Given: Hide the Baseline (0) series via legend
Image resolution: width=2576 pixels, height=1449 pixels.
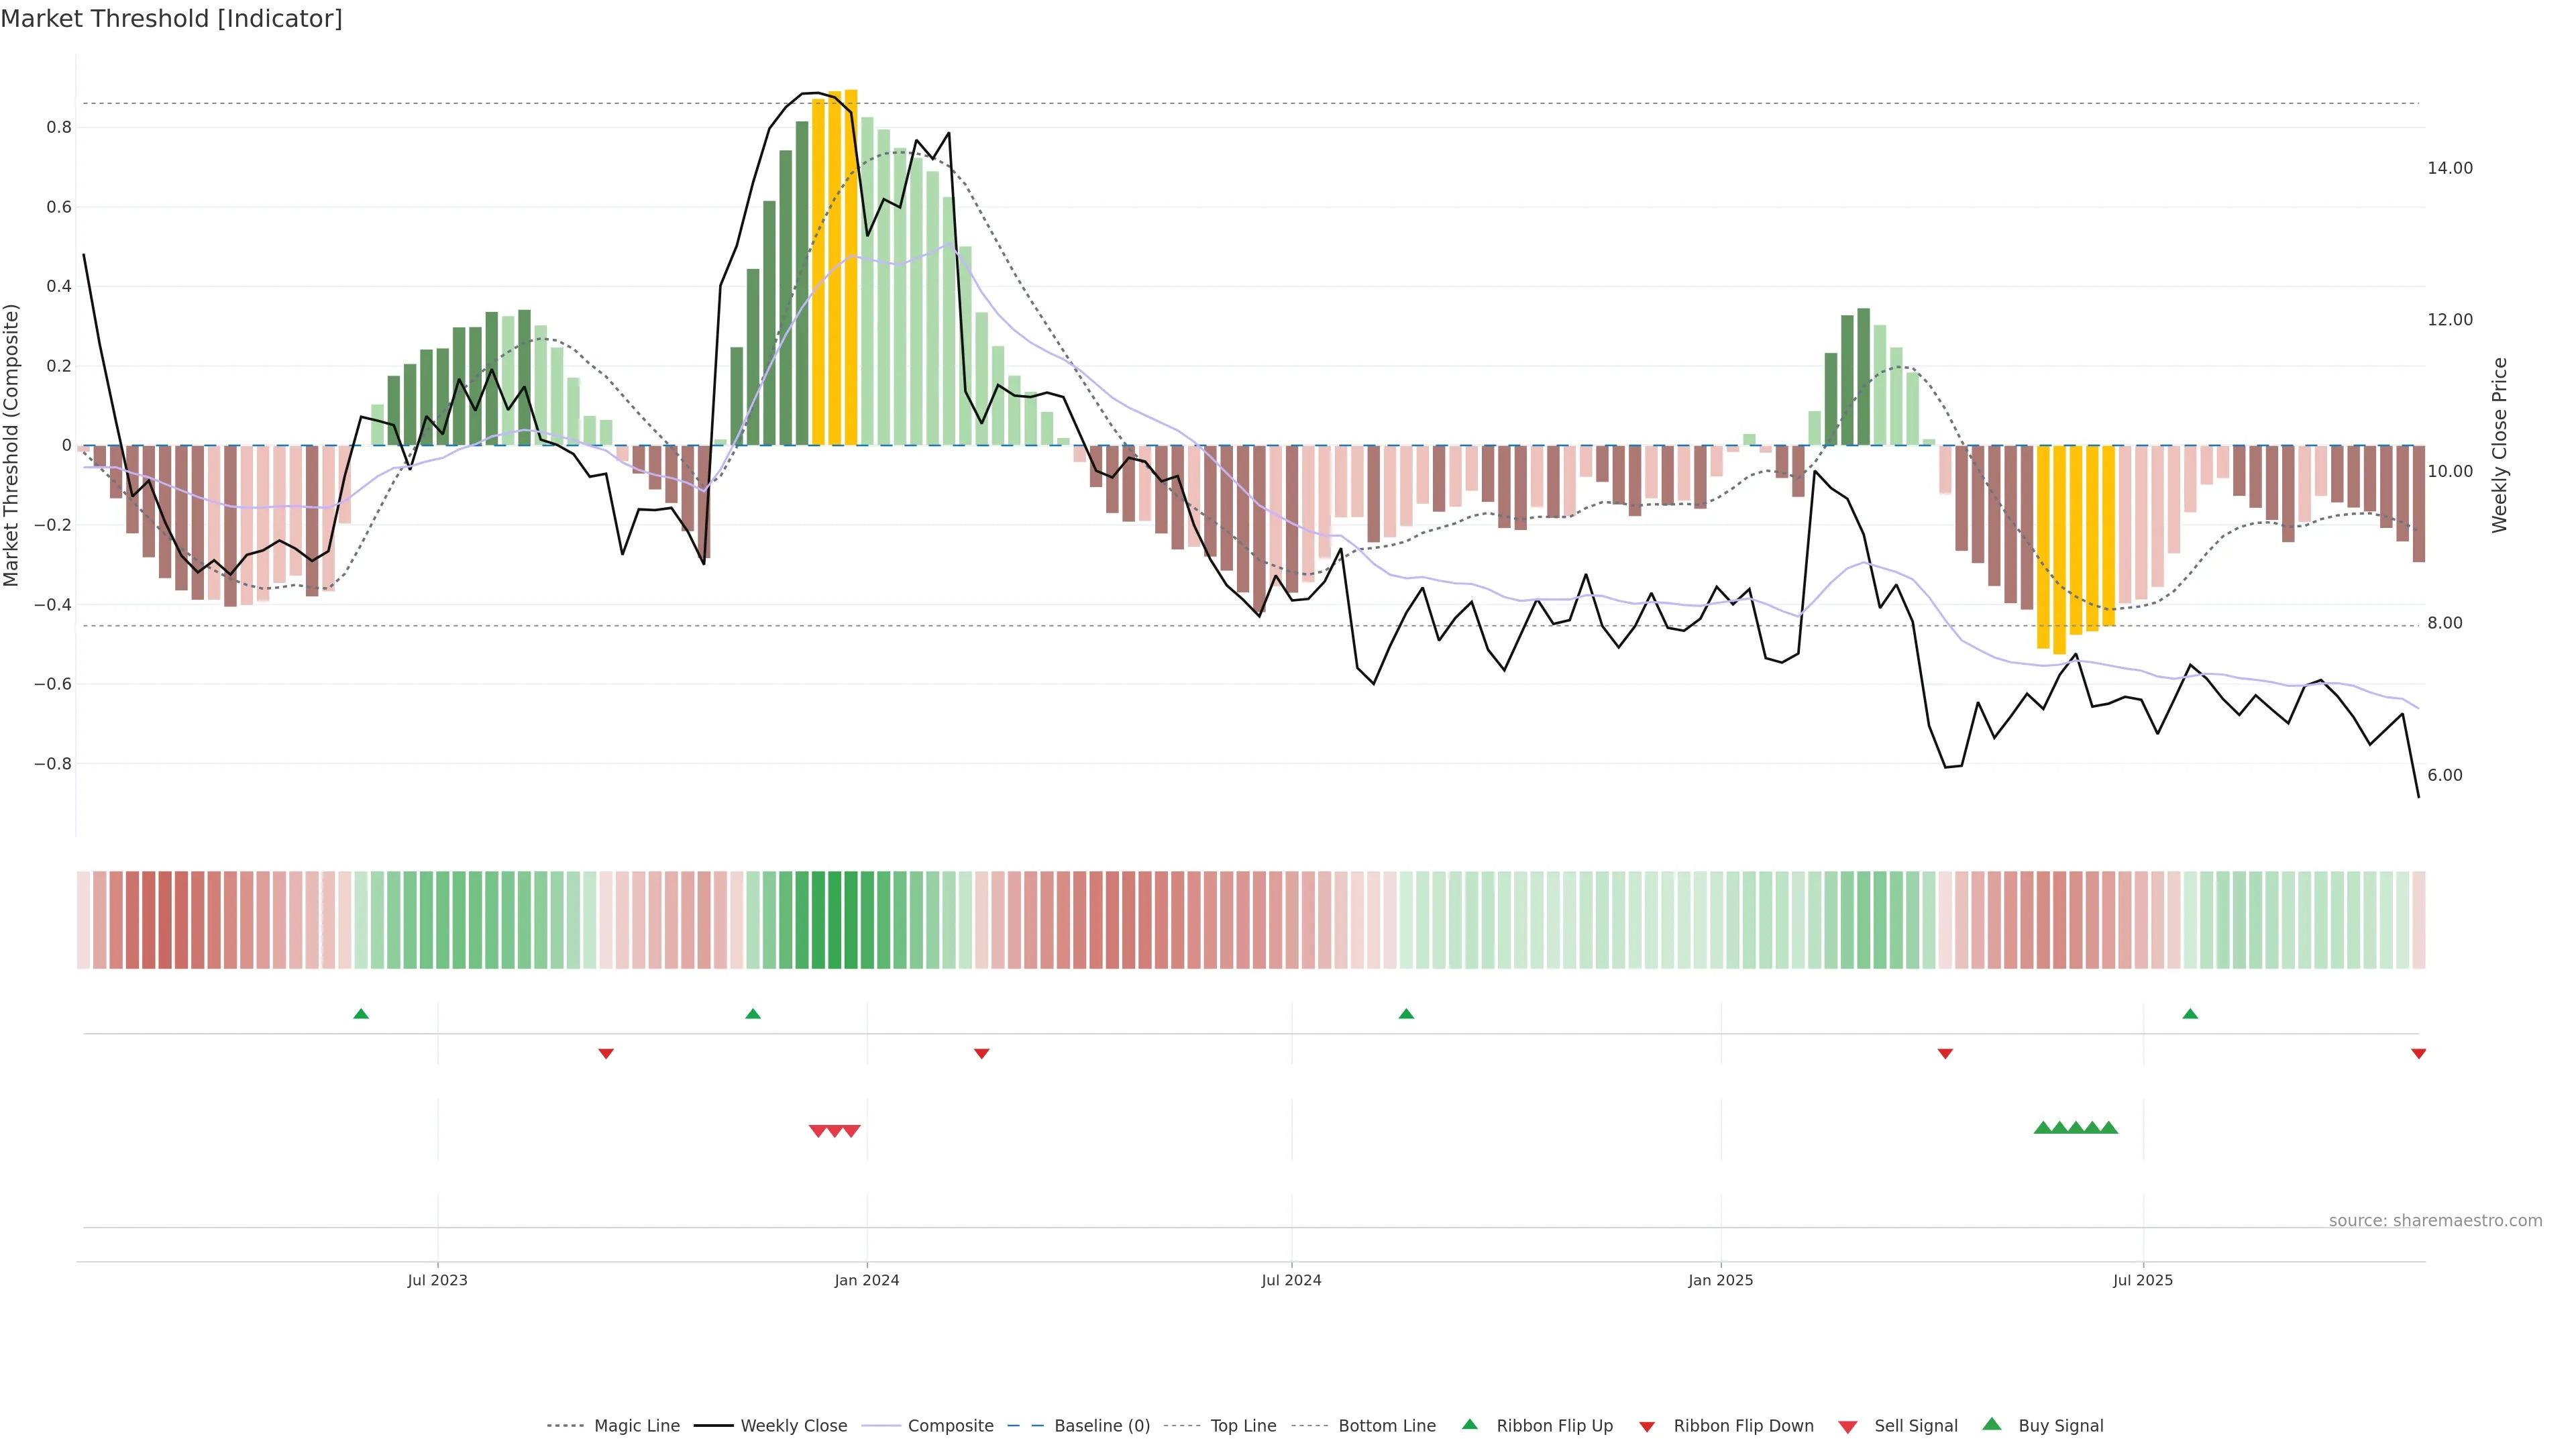Looking at the screenshot, I should (x=1101, y=1426).
